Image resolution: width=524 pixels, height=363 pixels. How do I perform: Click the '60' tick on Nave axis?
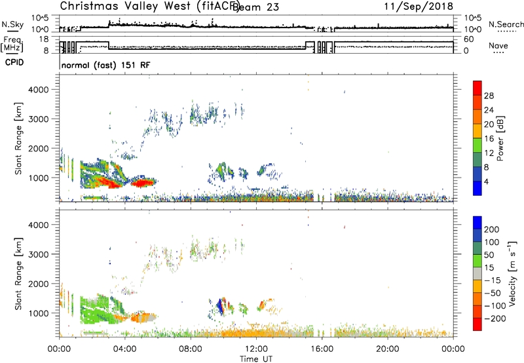(x=469, y=39)
